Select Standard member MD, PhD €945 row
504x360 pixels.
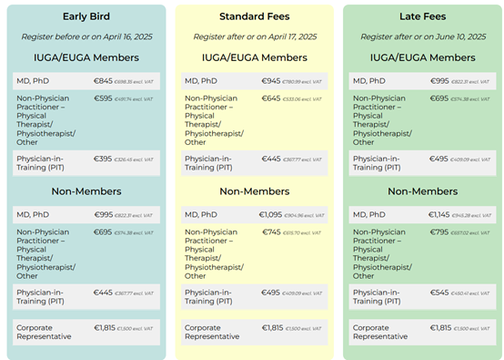(x=254, y=81)
